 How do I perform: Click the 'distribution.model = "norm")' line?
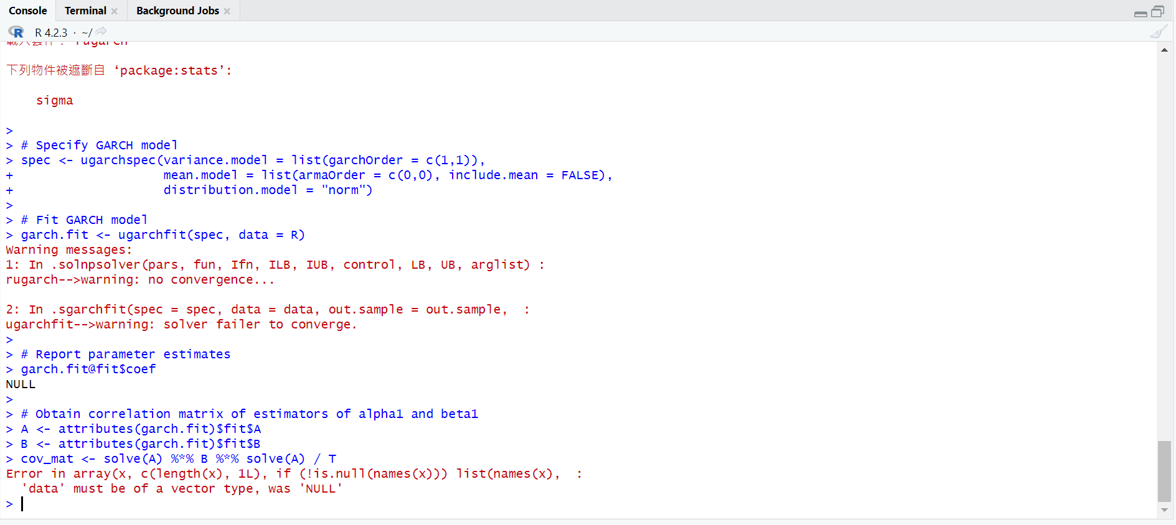coord(268,190)
